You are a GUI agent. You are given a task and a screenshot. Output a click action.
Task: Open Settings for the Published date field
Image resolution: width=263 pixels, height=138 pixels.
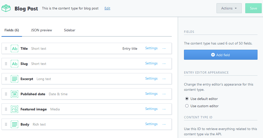[x=151, y=94]
